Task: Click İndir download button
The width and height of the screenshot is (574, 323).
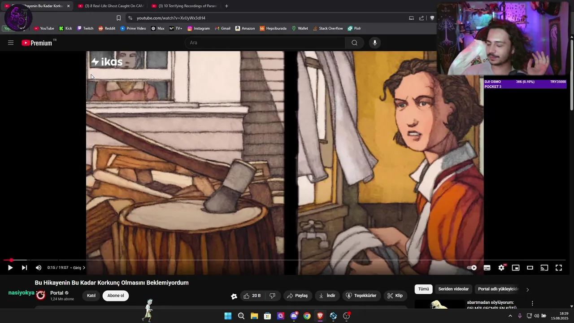Action: point(327,296)
